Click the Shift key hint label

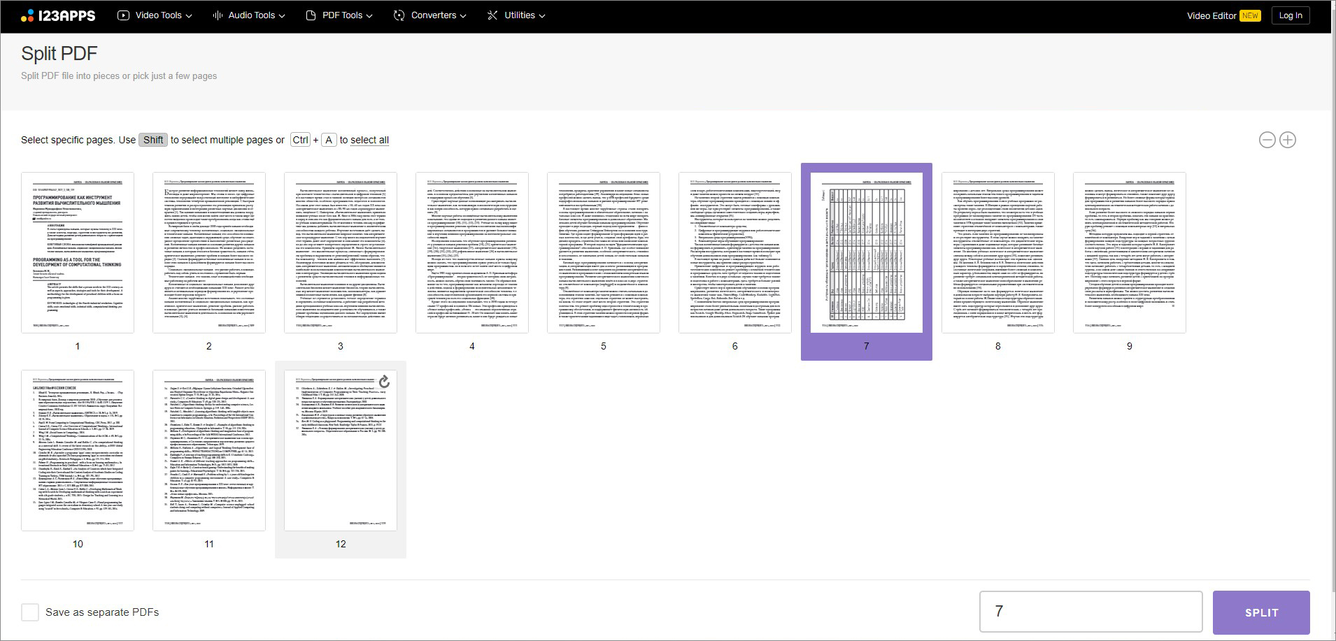pos(153,140)
